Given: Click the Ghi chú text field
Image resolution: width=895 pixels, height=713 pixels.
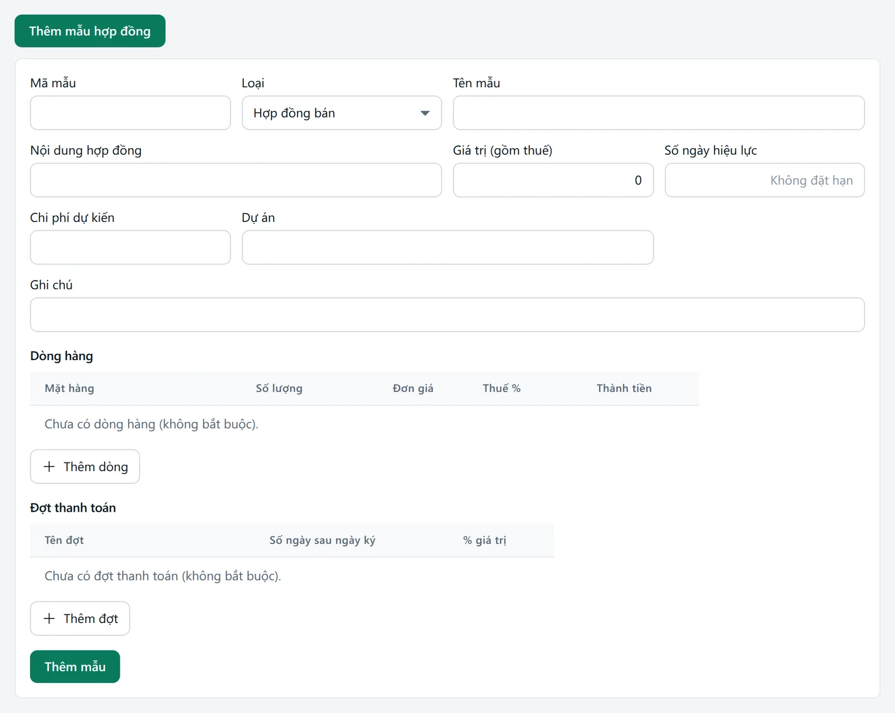Looking at the screenshot, I should [447, 315].
